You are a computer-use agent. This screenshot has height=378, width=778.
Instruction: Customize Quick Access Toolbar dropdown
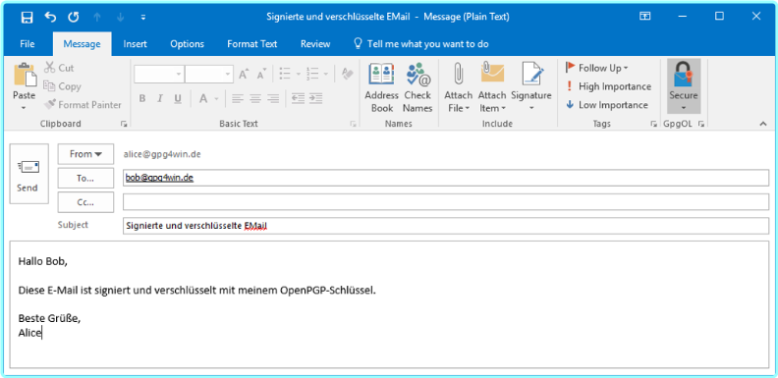[143, 17]
